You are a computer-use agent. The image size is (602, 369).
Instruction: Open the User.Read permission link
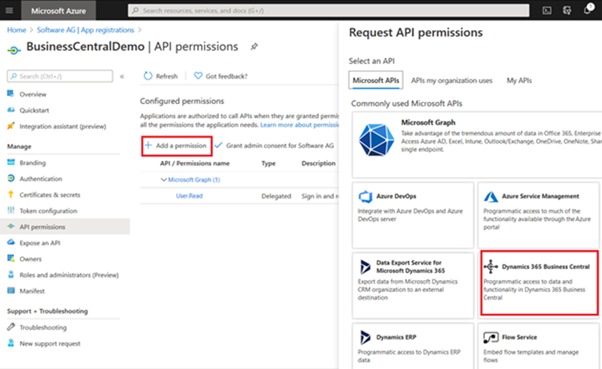pos(189,196)
